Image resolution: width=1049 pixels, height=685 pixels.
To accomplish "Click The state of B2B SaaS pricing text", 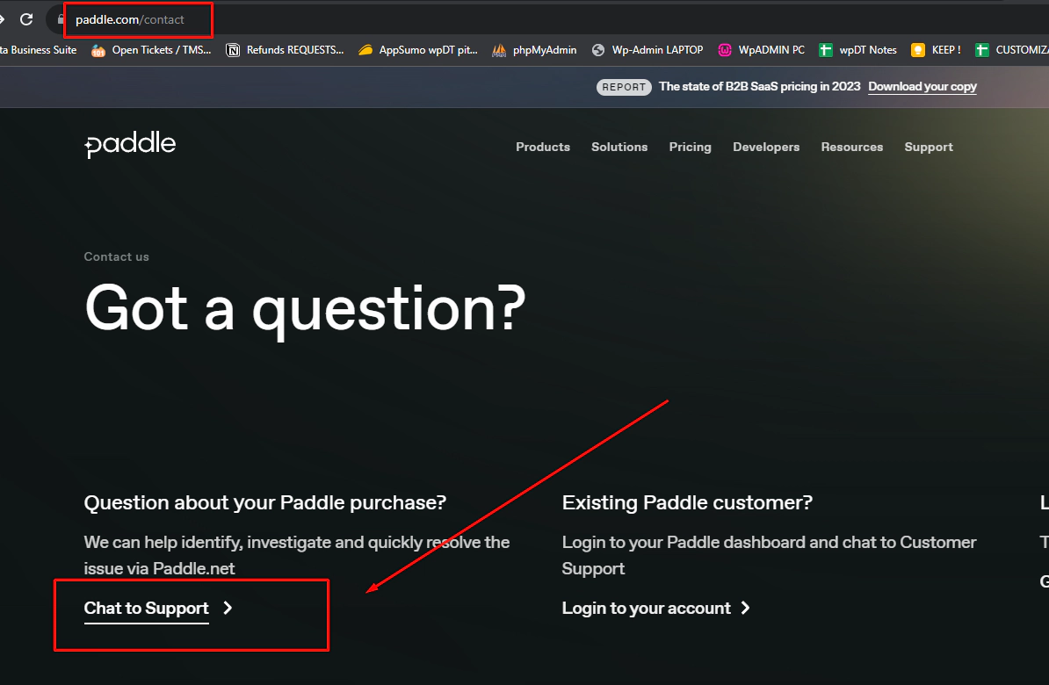I will (x=759, y=87).
